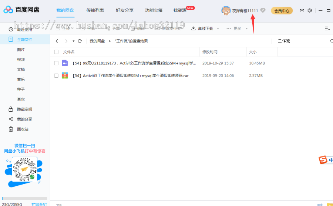Image resolution: width=333 pixels, height=206 pixels.
Task: Switch to the 找资源 tab
Action: click(x=180, y=10)
